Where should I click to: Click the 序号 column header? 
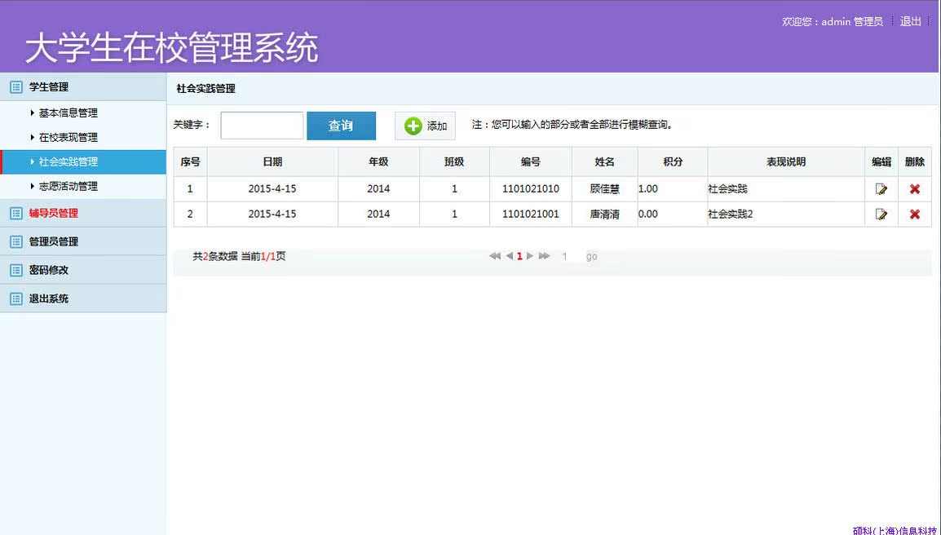tap(190, 162)
